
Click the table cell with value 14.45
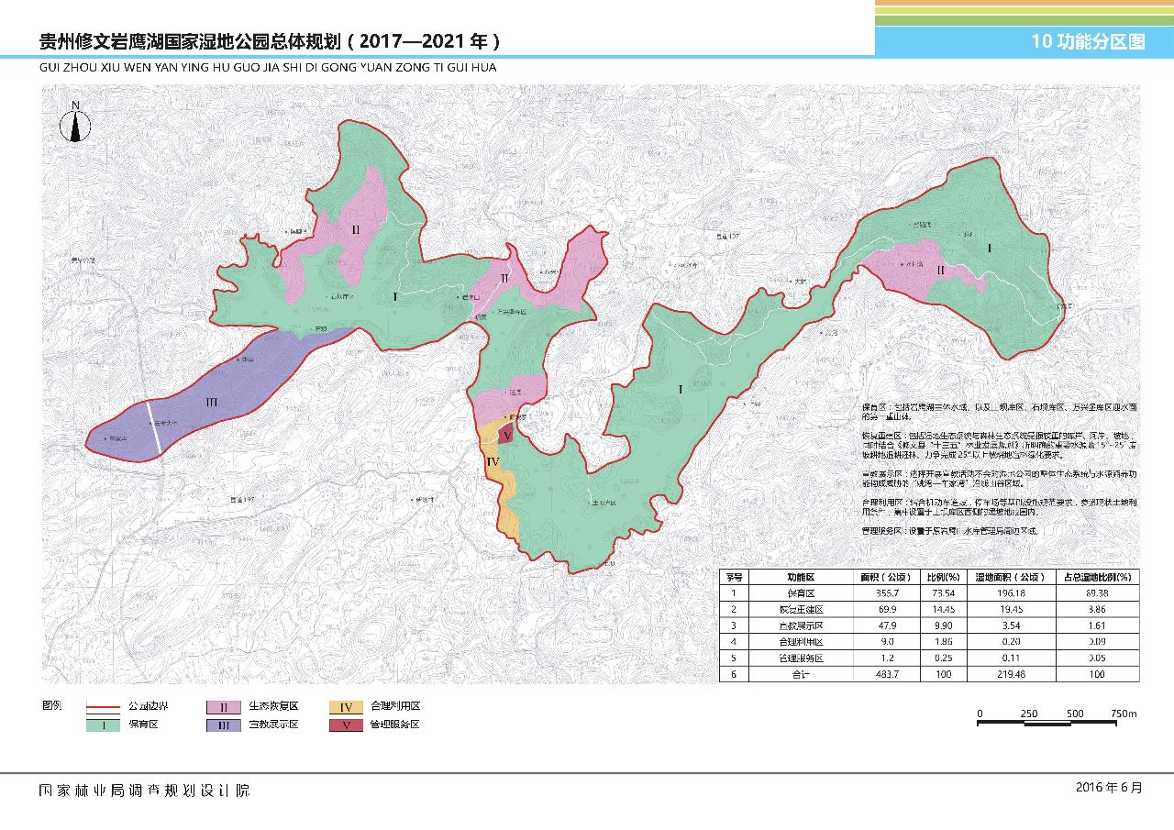(x=944, y=609)
